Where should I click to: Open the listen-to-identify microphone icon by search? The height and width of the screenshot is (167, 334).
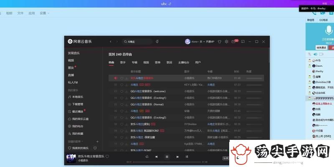point(157,41)
